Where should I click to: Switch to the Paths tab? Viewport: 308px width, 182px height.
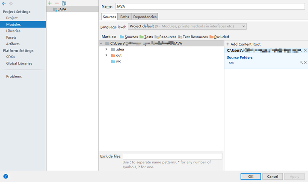124,17
